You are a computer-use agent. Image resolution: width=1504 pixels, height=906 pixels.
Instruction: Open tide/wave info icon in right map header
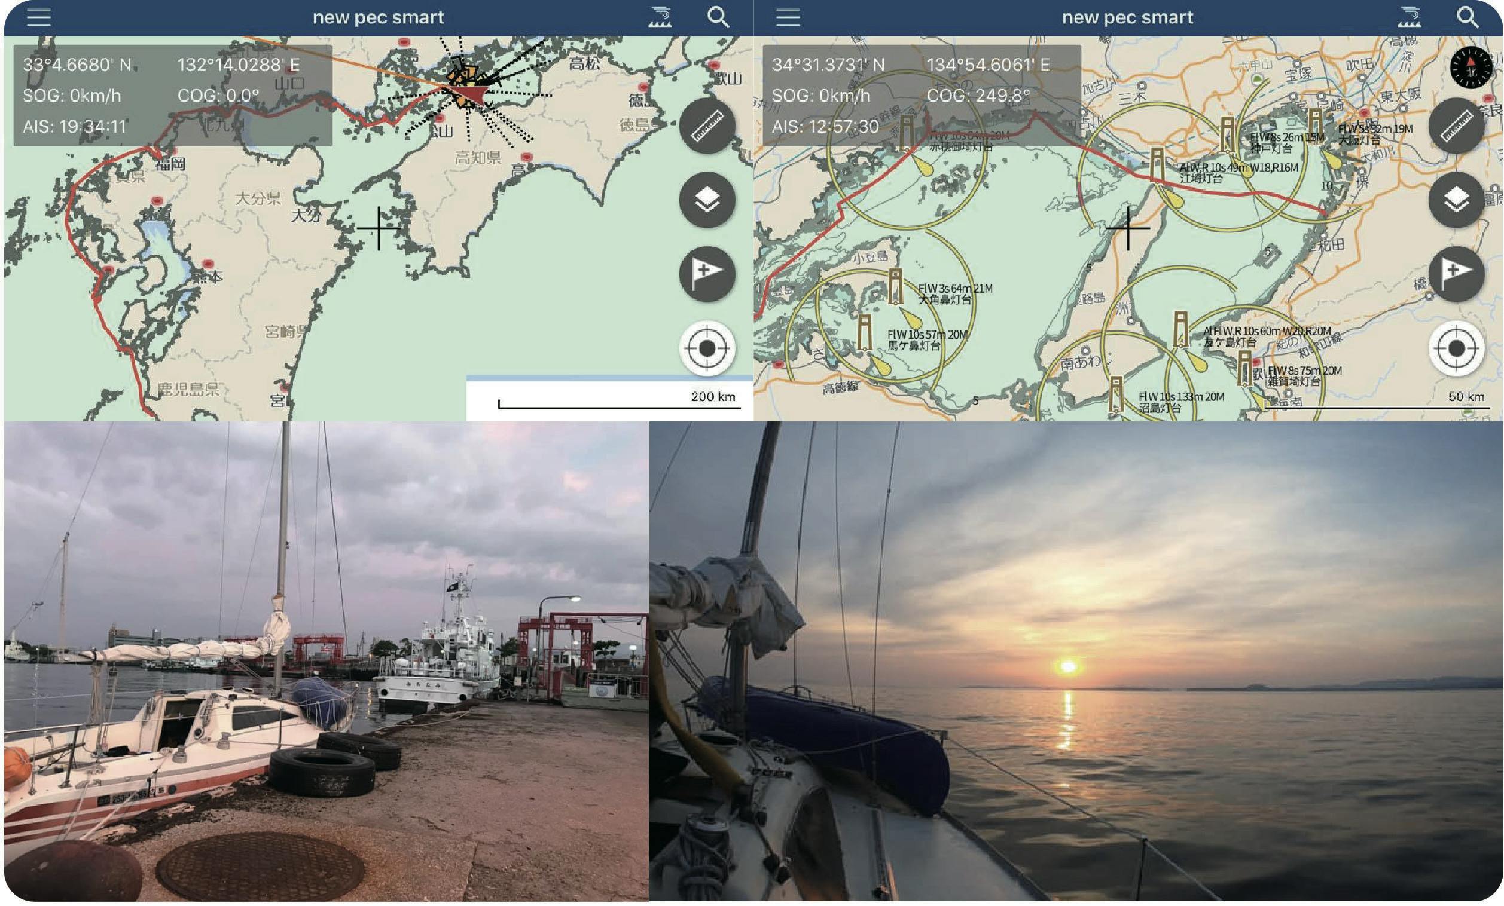coord(1410,17)
